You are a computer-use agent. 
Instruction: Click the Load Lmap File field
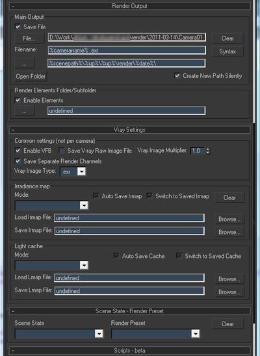coord(129,277)
